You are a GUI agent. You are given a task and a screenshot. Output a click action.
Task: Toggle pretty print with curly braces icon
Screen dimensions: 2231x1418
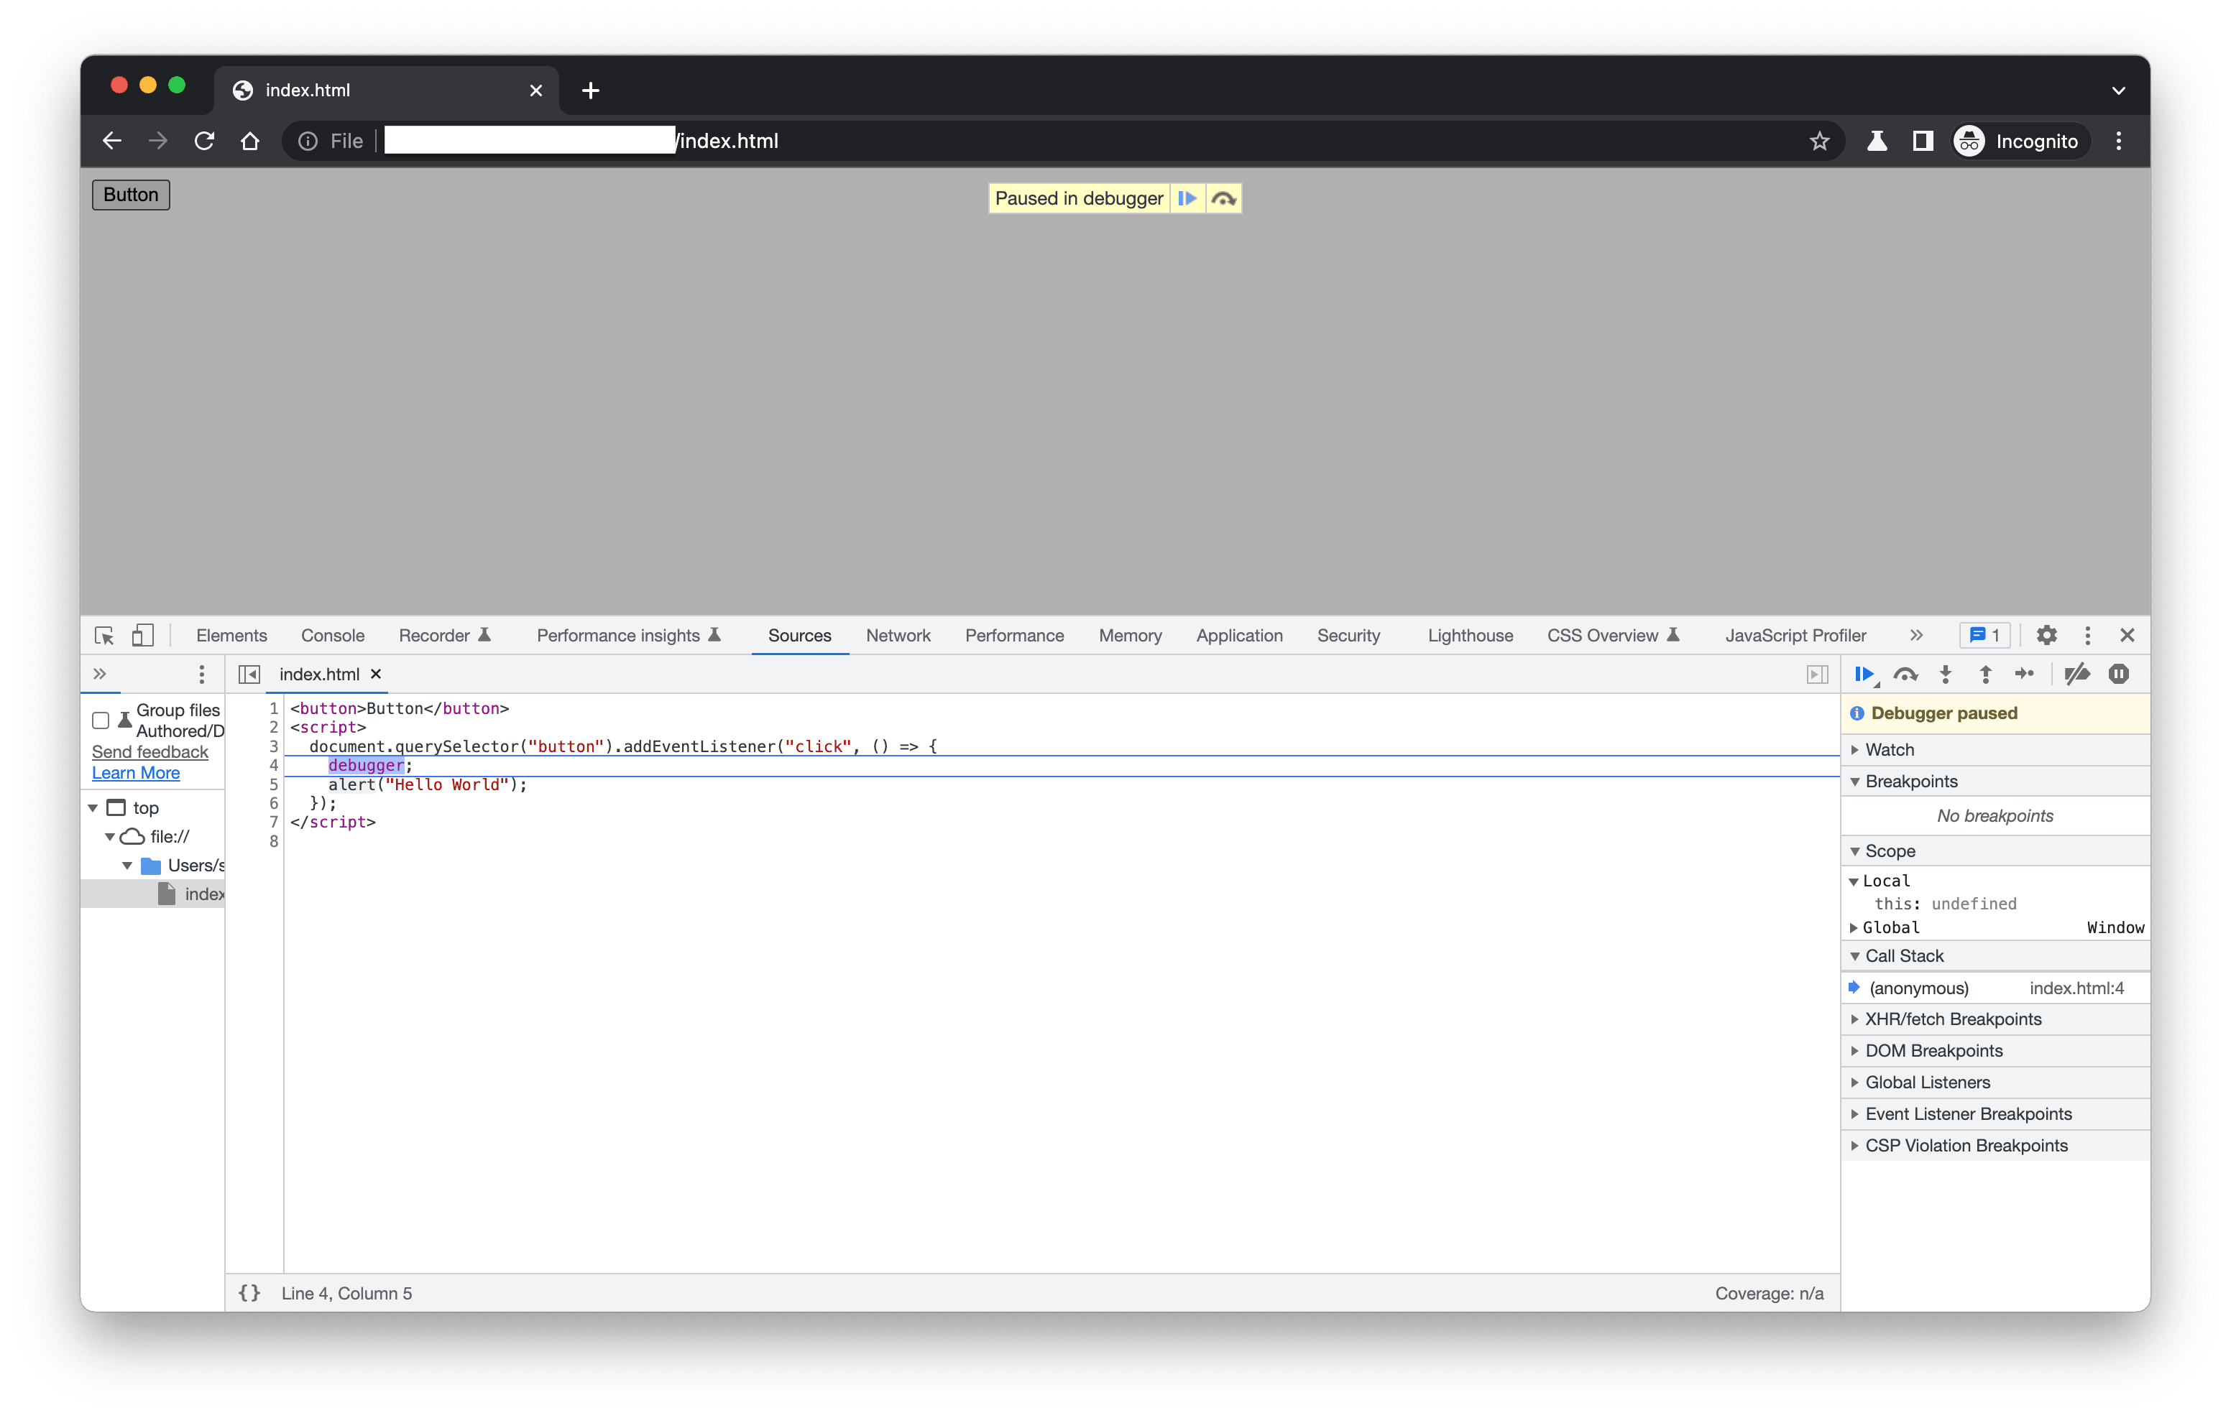(x=248, y=1293)
